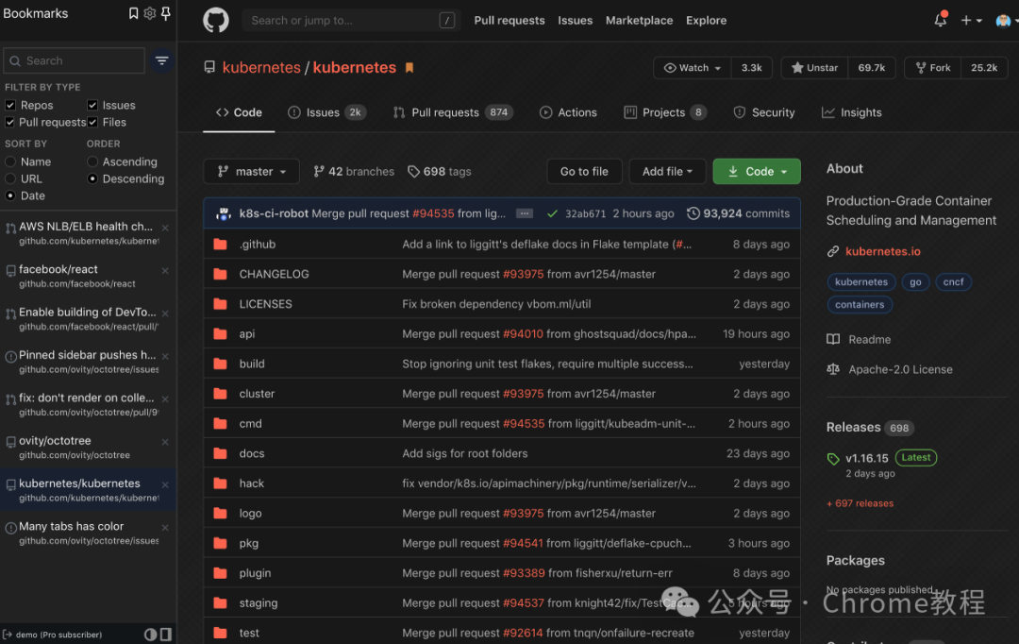Open the master branch dropdown

pos(252,171)
